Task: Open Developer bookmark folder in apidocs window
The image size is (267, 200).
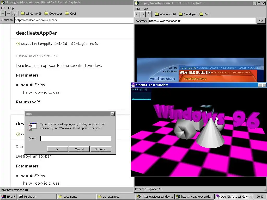Action: (53, 14)
